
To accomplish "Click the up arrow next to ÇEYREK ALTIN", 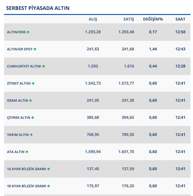I will (33, 118).
